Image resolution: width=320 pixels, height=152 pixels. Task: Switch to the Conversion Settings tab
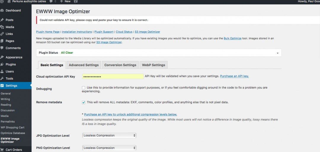120,65
